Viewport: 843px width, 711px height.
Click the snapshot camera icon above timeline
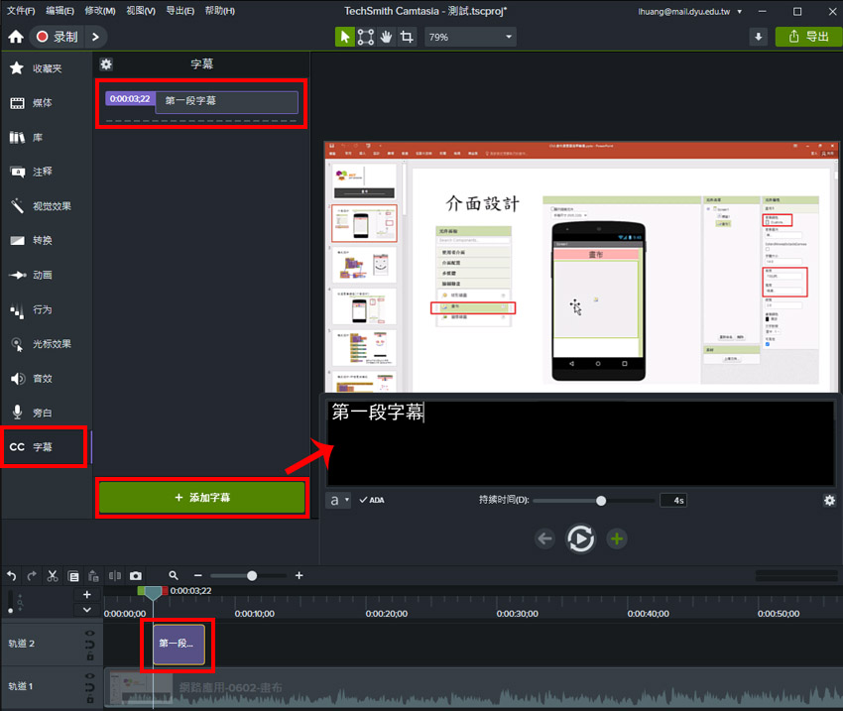pyautogui.click(x=135, y=576)
